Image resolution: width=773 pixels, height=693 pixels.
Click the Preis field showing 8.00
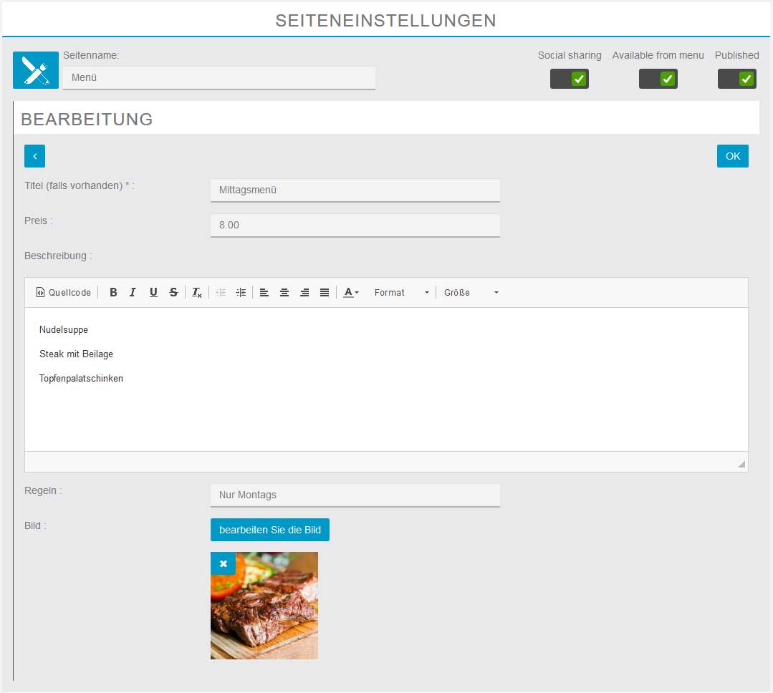(355, 225)
